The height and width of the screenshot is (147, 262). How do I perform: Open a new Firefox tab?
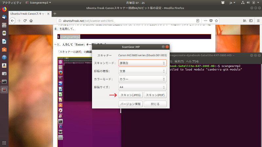tap(55, 14)
